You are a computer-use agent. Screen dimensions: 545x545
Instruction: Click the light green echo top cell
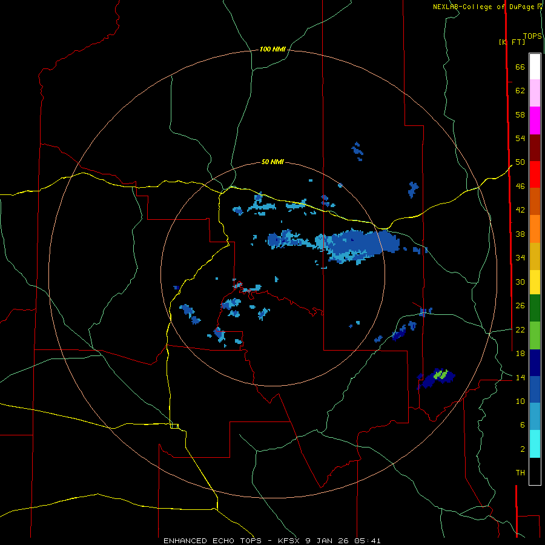(x=441, y=374)
